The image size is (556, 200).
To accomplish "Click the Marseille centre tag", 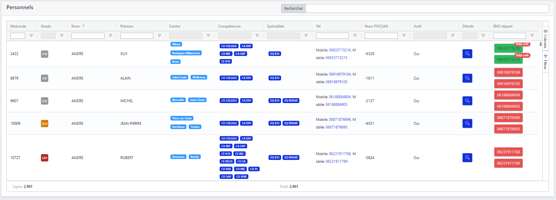I will click(178, 100).
